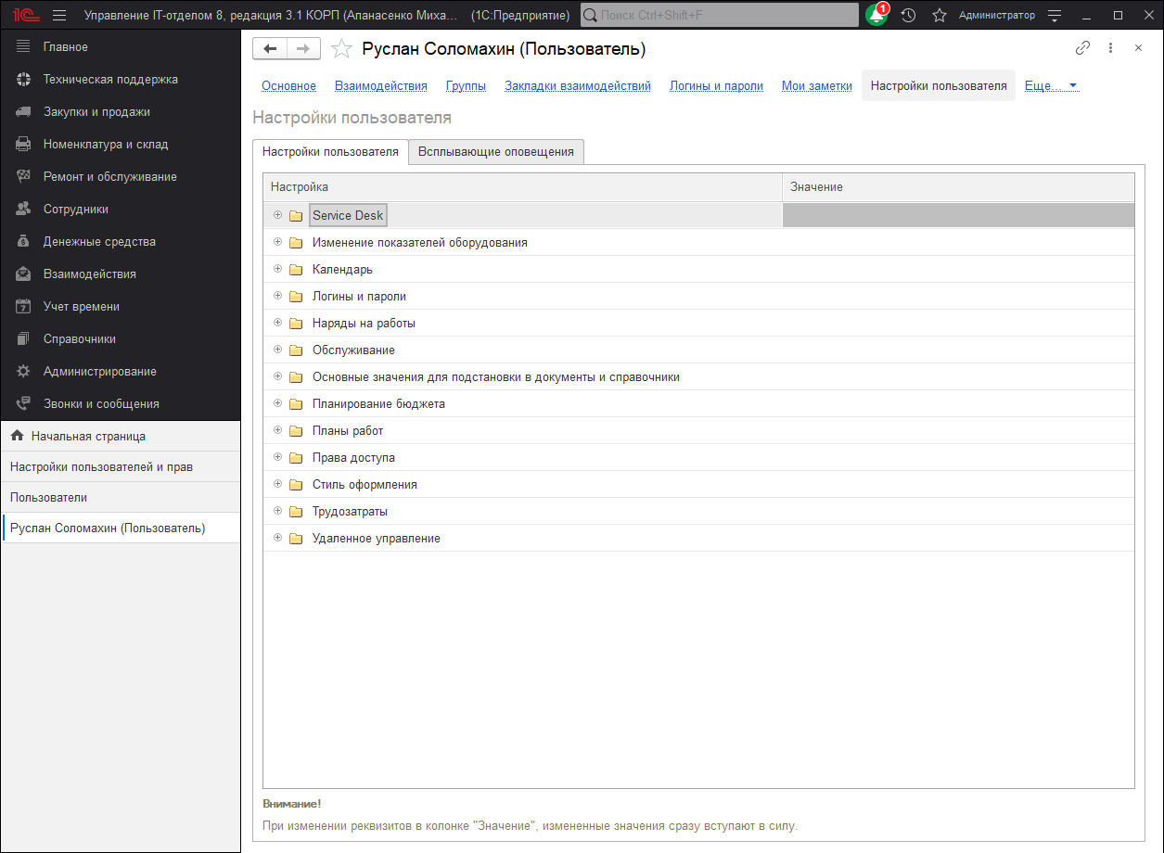Expand the Service Desk settings folder
Screen dimensions: 1164x853
pos(277,215)
